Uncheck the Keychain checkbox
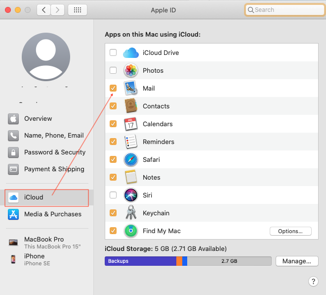The height and width of the screenshot is (295, 326). [113, 213]
